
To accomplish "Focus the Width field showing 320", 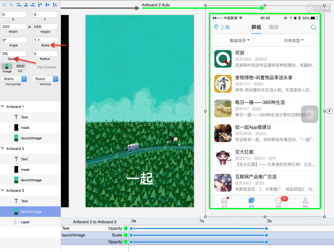I will (14, 27).
